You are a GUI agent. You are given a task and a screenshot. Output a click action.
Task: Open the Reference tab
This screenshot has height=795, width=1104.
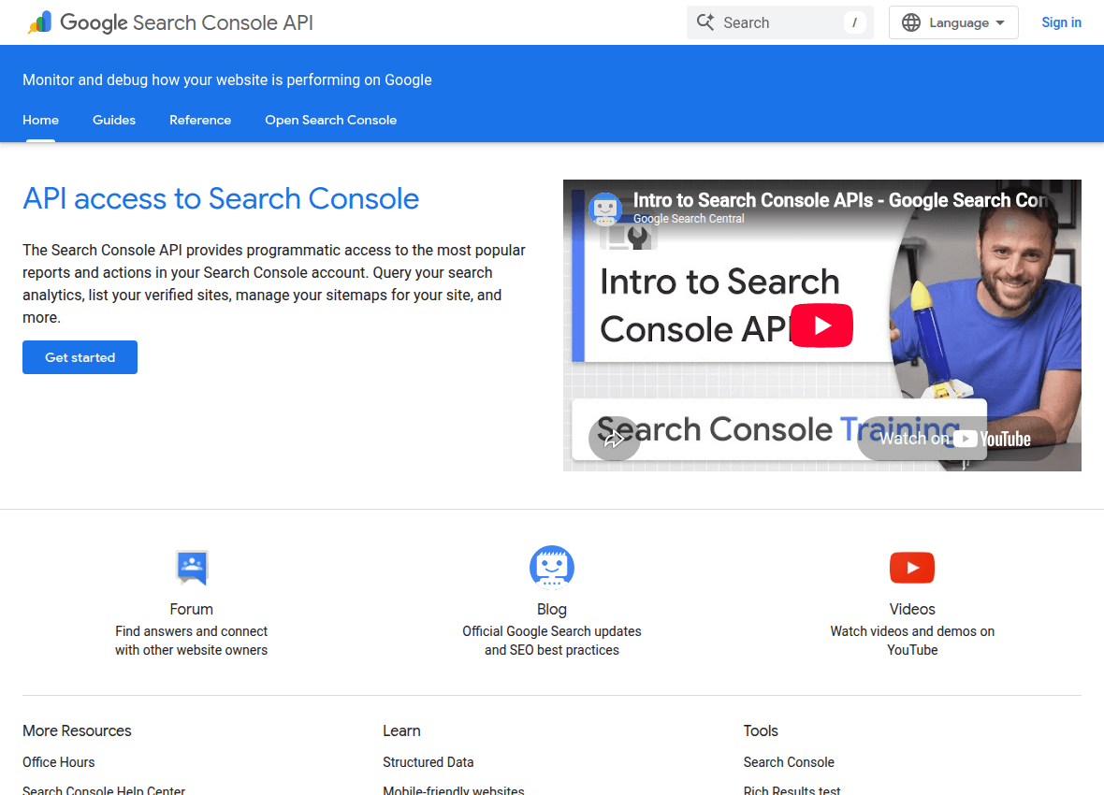coord(200,120)
